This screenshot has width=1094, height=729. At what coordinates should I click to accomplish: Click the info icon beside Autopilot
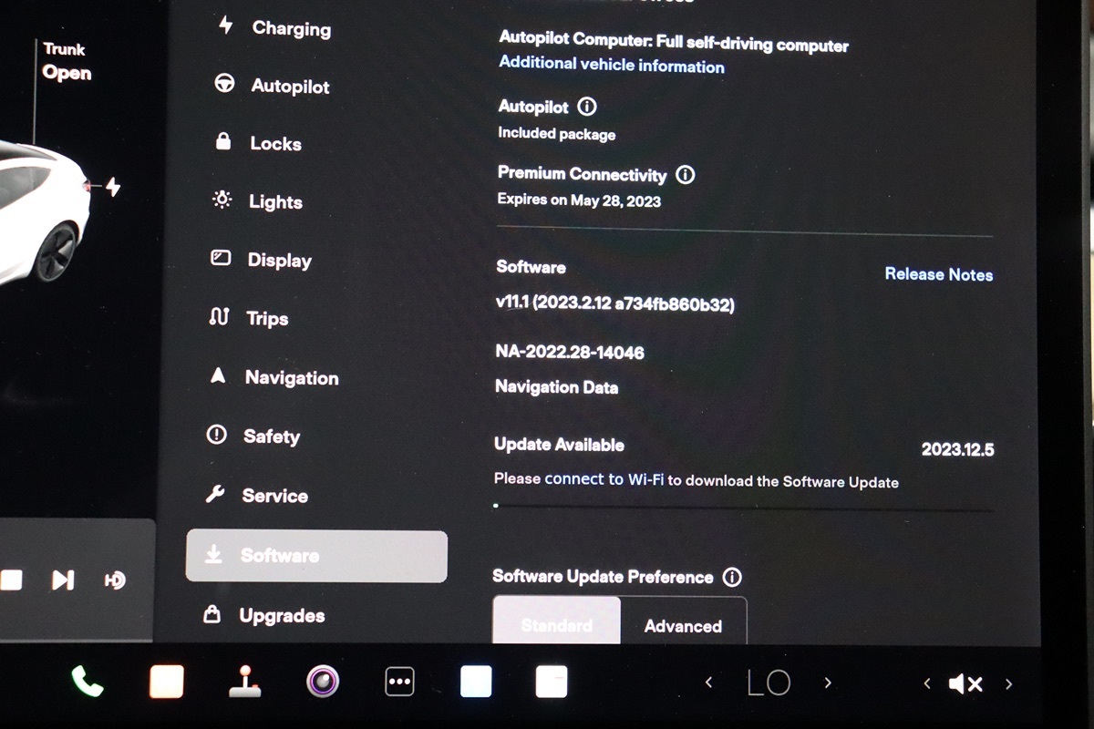tap(587, 107)
